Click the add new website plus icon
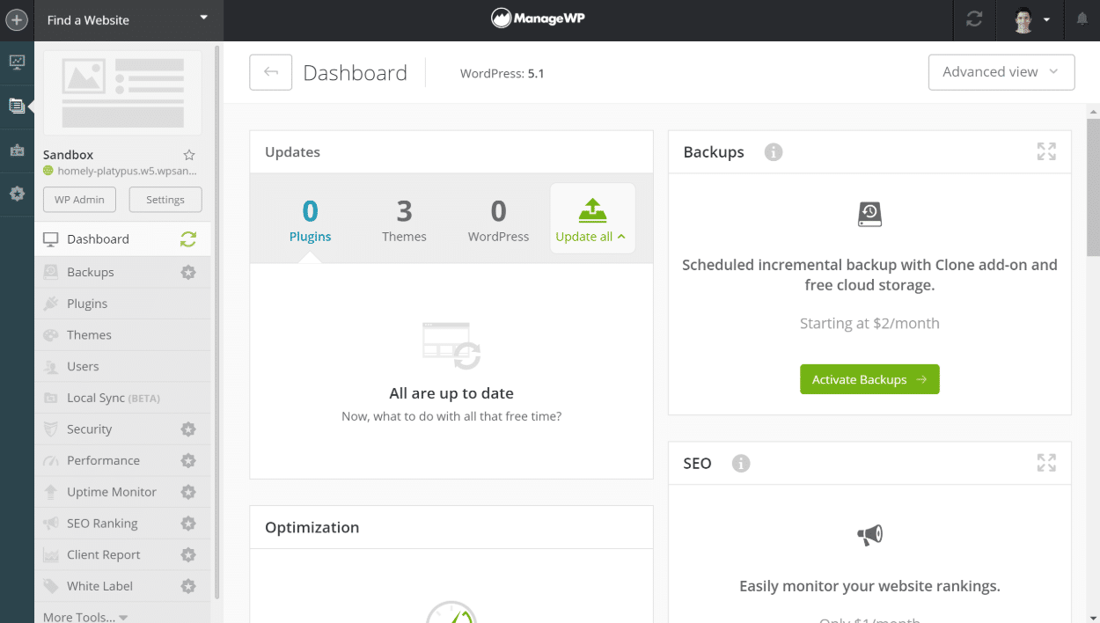Viewport: 1100px width, 623px height. click(16, 19)
